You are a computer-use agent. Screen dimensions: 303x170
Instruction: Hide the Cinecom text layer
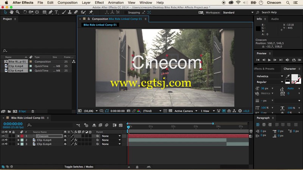tap(3, 136)
